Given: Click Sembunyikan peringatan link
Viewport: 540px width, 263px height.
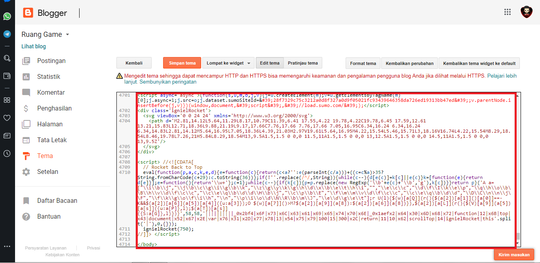Looking at the screenshot, I should point(168,82).
